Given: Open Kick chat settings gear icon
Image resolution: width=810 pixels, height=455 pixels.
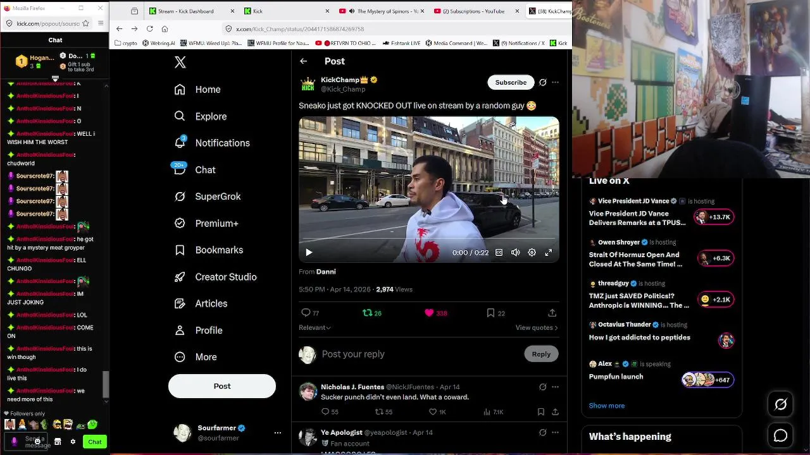Looking at the screenshot, I should click(x=73, y=442).
